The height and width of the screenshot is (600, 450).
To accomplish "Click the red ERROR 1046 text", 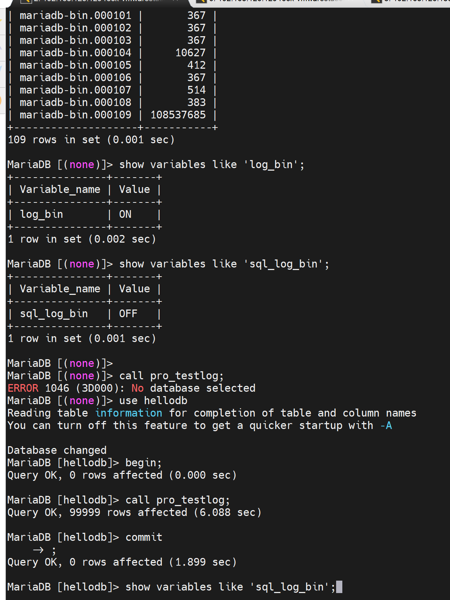I will click(x=23, y=388).
